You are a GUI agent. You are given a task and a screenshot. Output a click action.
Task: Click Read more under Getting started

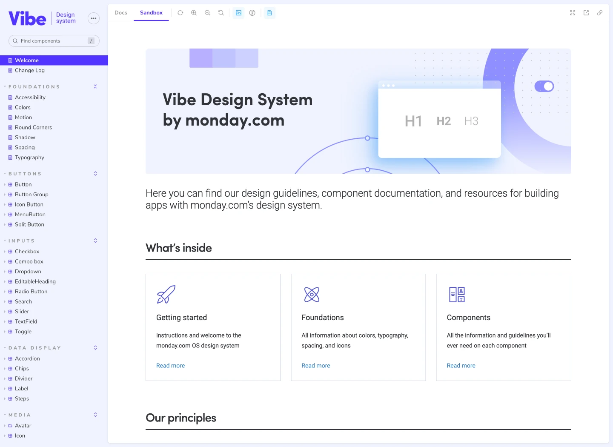[170, 366]
